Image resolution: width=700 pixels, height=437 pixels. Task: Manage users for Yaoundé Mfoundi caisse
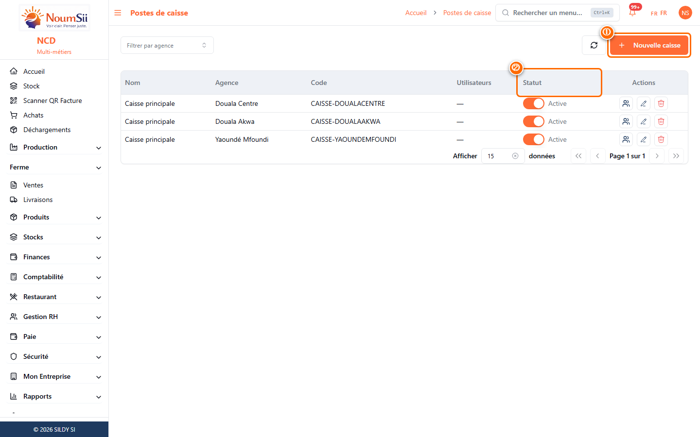[x=626, y=139]
